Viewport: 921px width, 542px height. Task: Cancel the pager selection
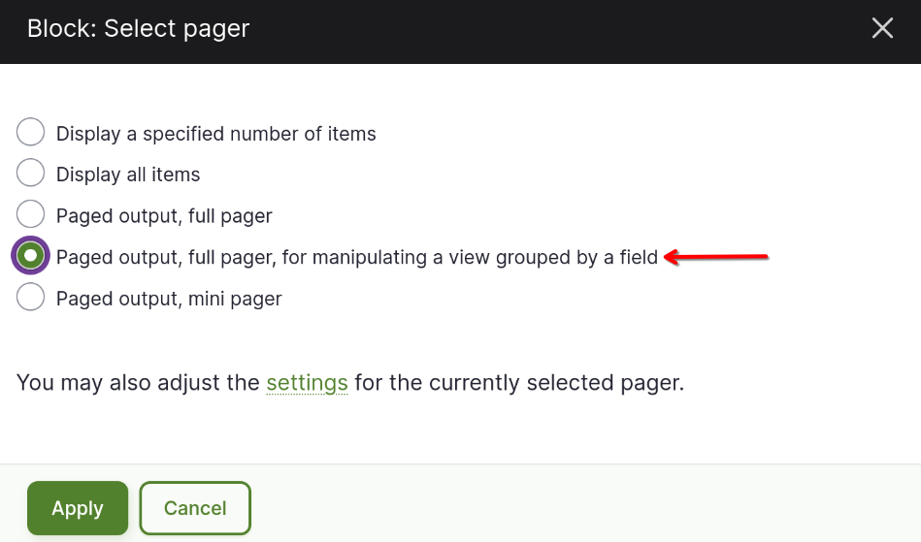click(x=195, y=508)
